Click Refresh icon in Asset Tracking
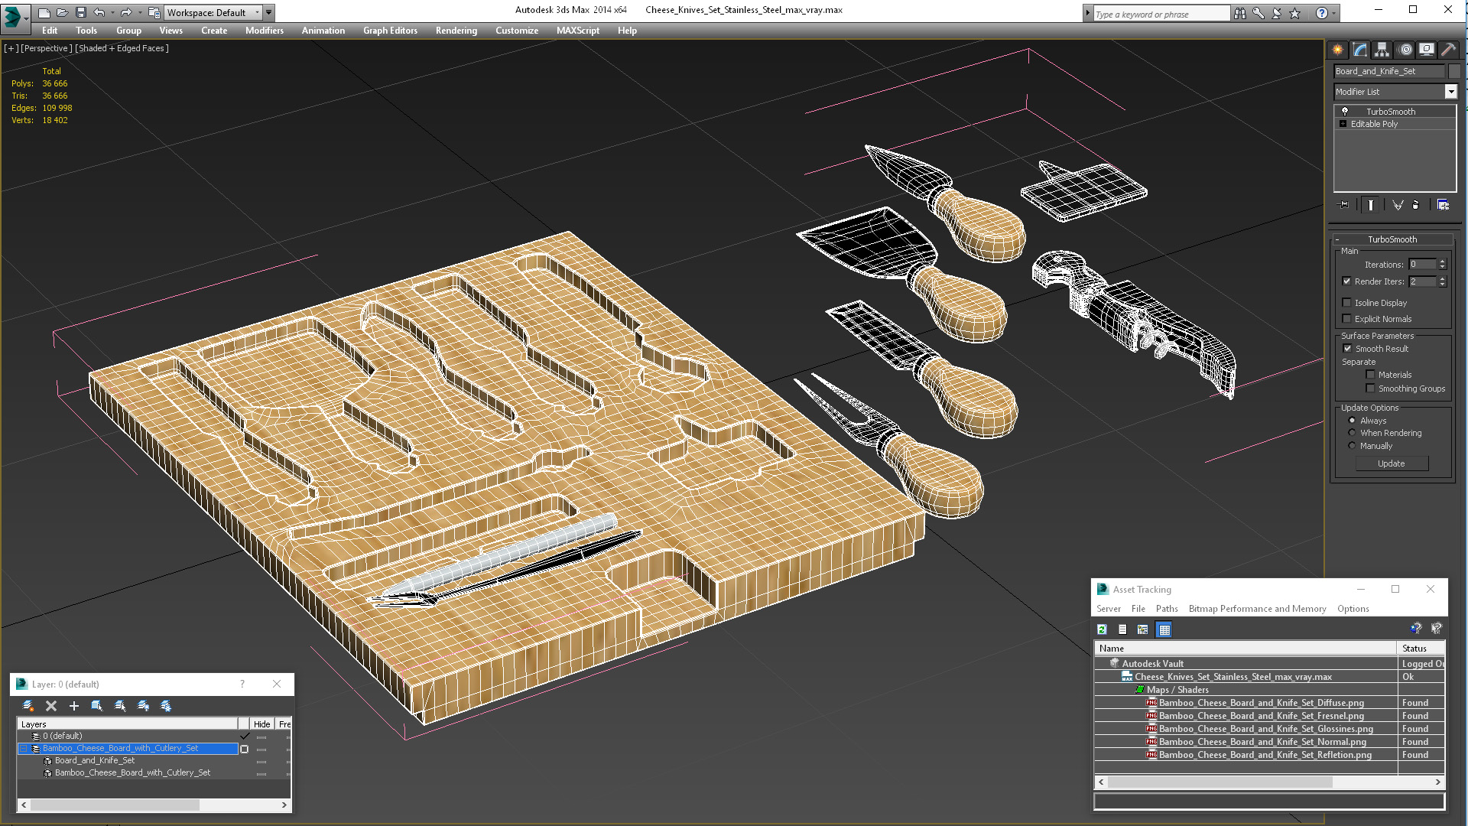Viewport: 1468px width, 826px height. [1103, 629]
